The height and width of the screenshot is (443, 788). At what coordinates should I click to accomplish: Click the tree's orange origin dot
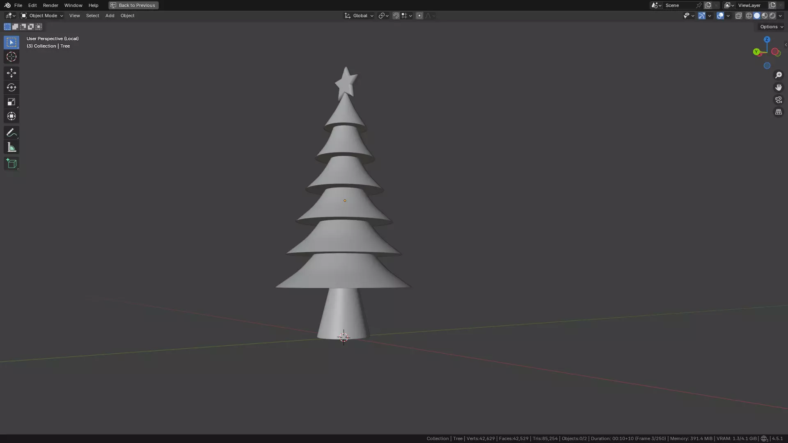coord(345,201)
